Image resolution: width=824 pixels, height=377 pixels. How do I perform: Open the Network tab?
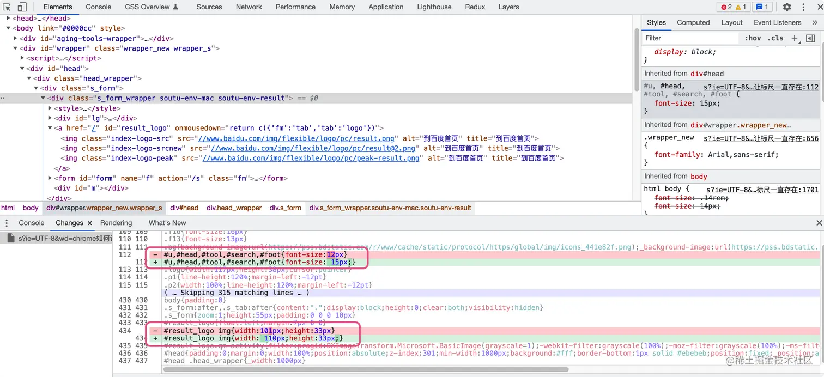pos(249,7)
